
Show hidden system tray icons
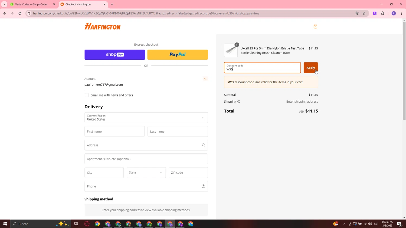point(345,224)
